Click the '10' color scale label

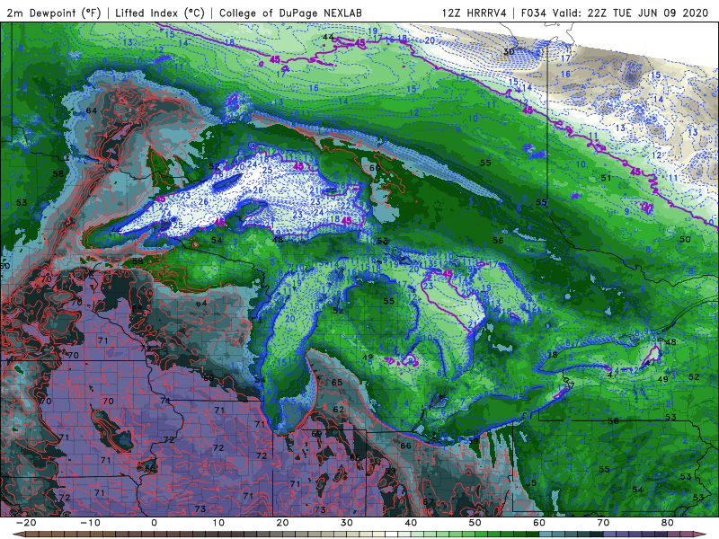pyautogui.click(x=218, y=523)
